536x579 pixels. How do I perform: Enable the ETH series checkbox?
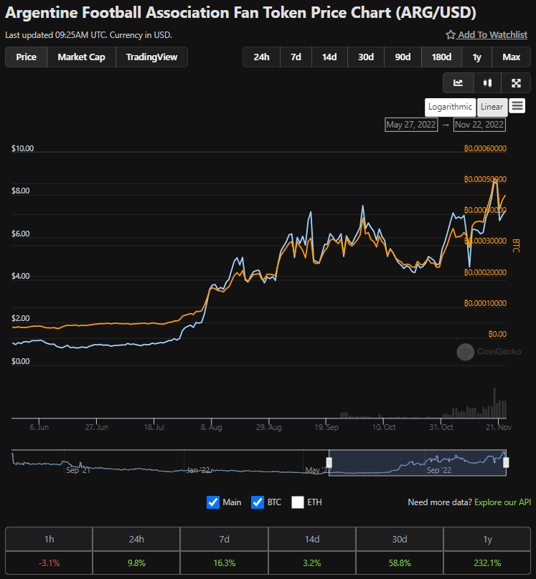[x=298, y=502]
